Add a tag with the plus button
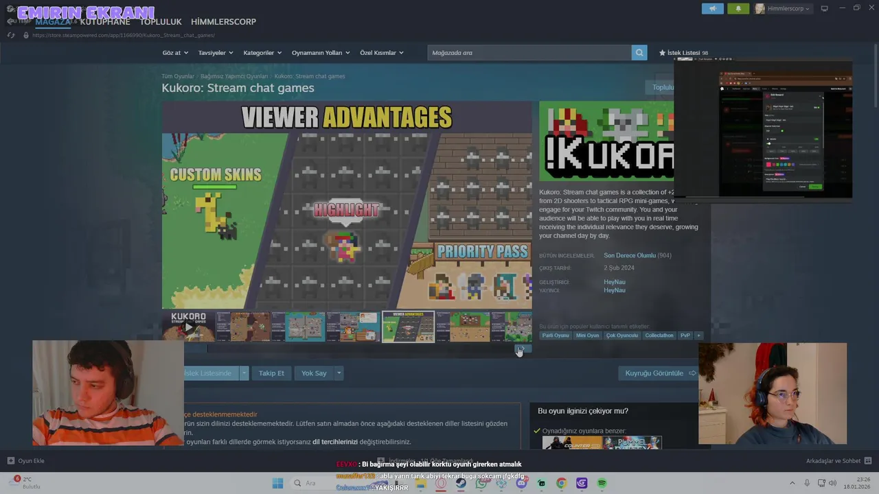The height and width of the screenshot is (494, 879). (698, 336)
